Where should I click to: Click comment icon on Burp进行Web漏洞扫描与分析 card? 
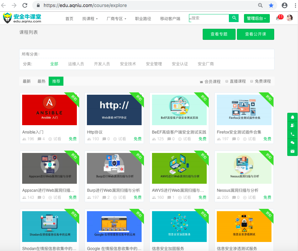click(104, 197)
